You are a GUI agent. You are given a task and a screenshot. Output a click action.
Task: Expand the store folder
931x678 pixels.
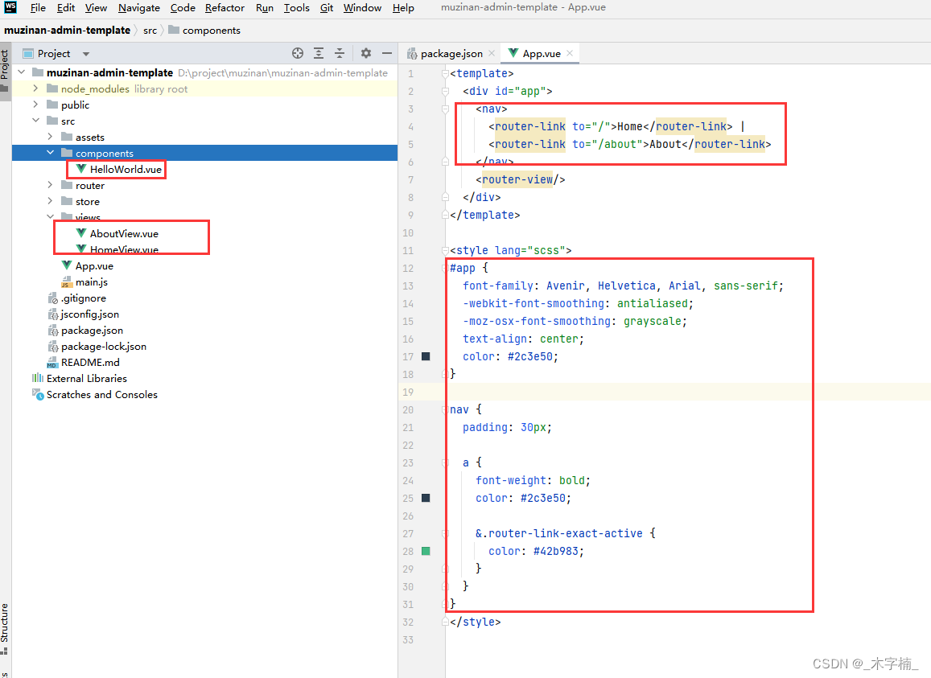point(50,201)
